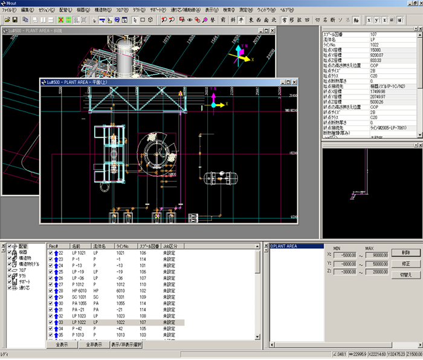The image size is (423, 360).
Task: Click the open folder toolbar icon
Action: click(6, 20)
